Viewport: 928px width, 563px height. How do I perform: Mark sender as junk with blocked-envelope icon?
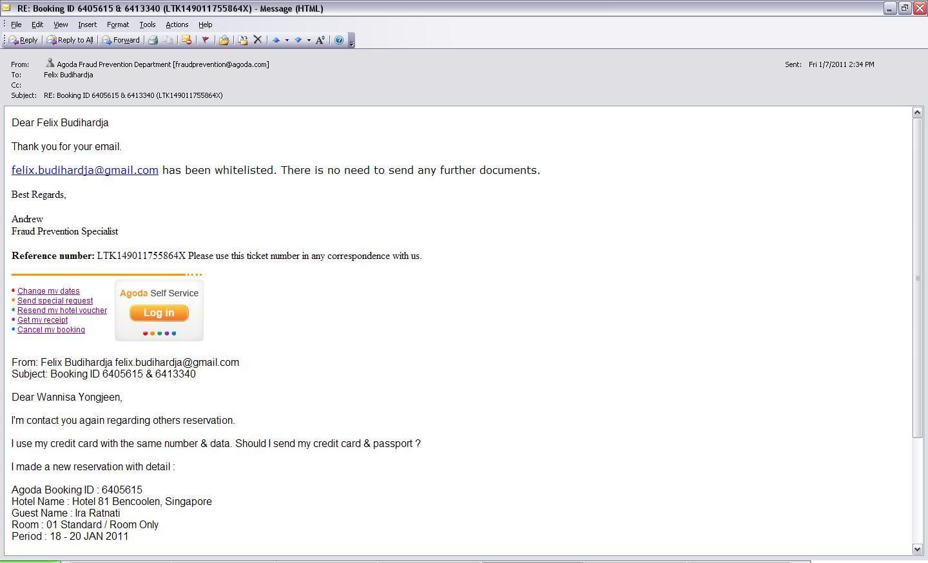(186, 40)
